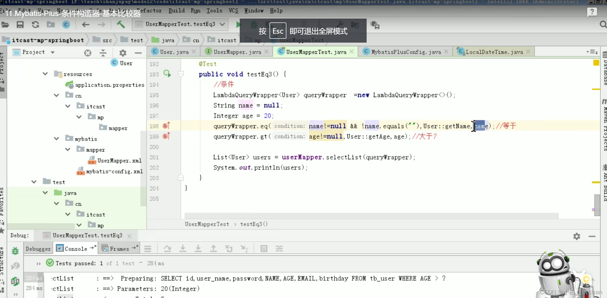Collapse the test folder in tree
This screenshot has height=298, width=607.
[34, 182]
